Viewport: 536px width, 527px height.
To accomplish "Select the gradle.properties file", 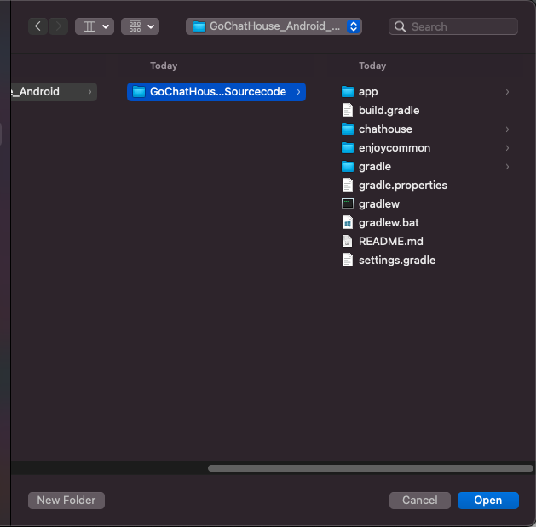I will pyautogui.click(x=402, y=186).
